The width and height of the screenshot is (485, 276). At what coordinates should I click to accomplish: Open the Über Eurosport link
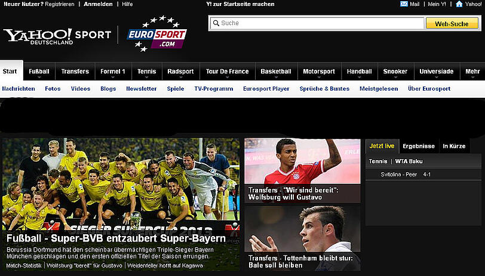pyautogui.click(x=429, y=89)
